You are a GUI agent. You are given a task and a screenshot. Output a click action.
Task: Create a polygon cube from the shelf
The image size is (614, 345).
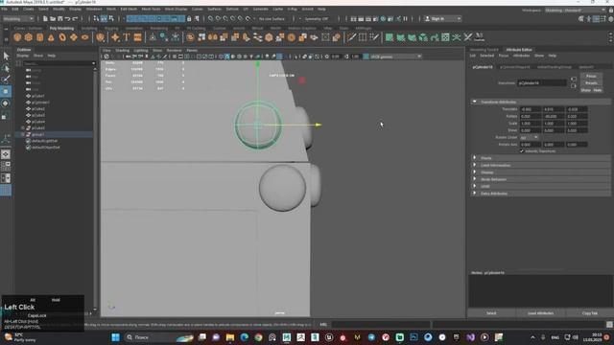tap(29, 37)
